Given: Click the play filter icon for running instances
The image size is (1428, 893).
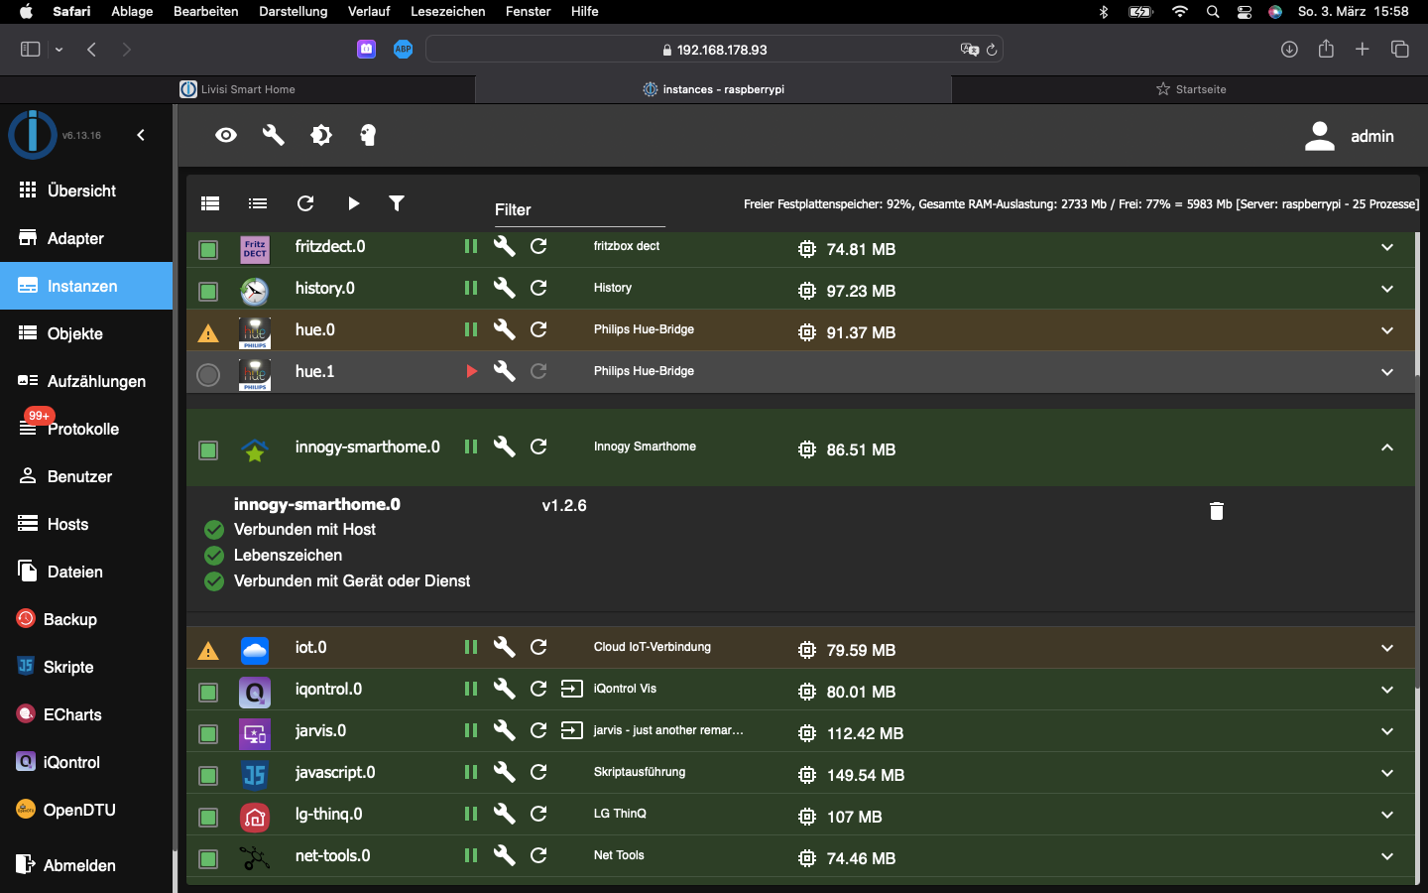Looking at the screenshot, I should [x=353, y=203].
